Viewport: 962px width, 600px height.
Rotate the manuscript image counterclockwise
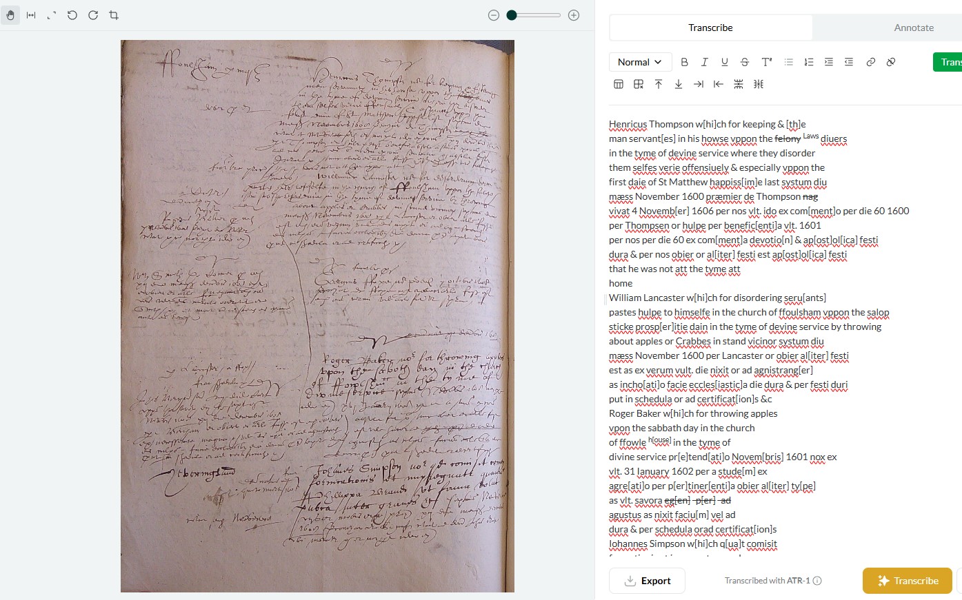pos(72,15)
